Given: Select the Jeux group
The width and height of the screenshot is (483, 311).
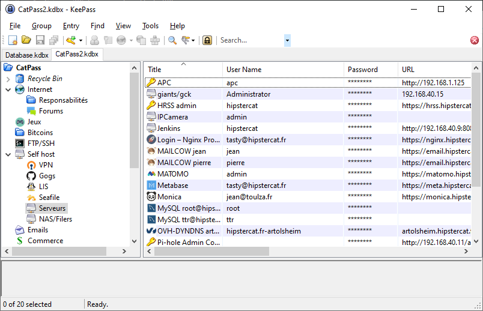Looking at the screenshot, I should click(x=34, y=122).
